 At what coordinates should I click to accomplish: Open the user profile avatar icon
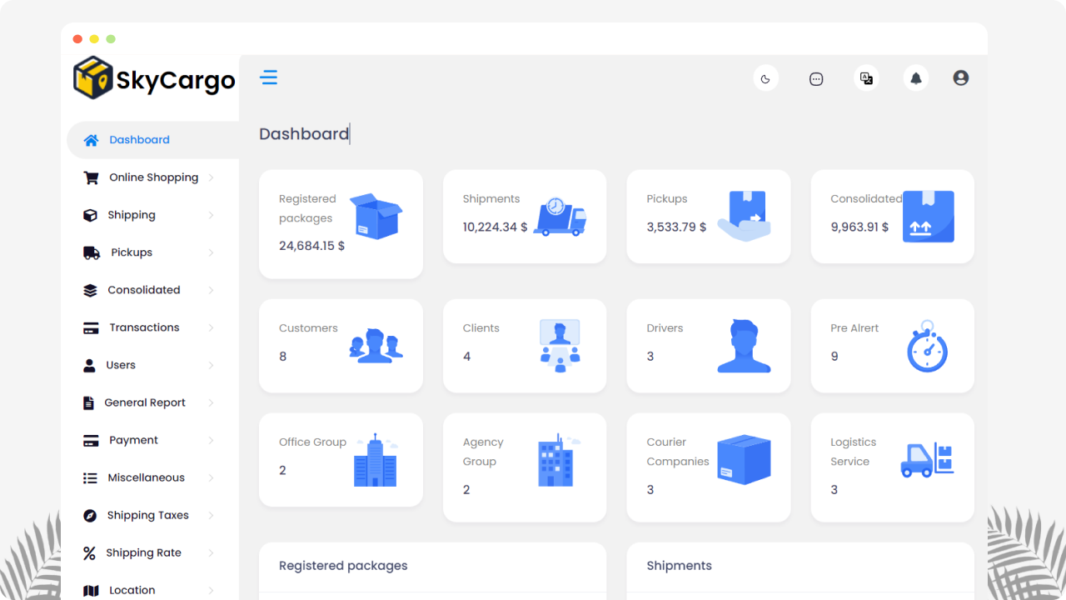pos(960,77)
